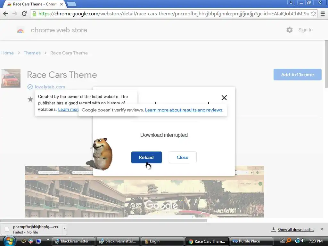
Task: Click the Chrome user profile icon
Action: click(x=291, y=3)
